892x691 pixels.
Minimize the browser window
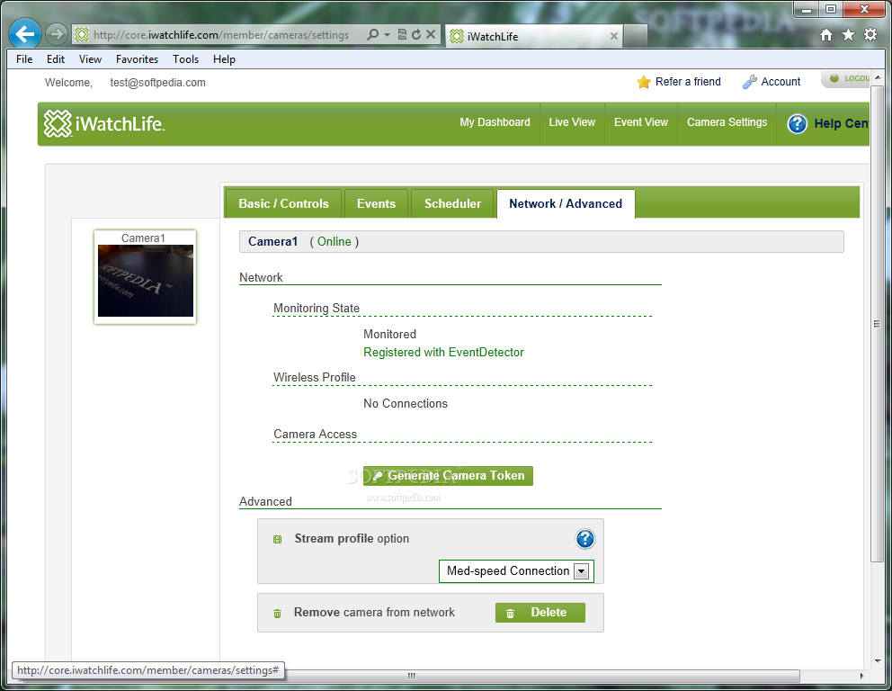point(806,10)
